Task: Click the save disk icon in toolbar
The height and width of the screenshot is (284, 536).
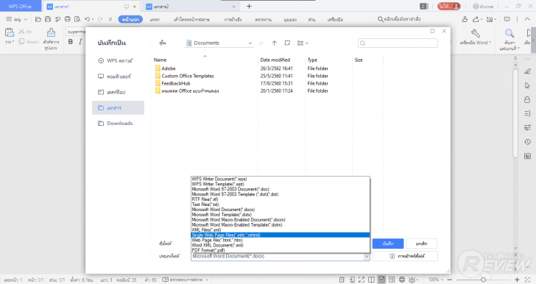Action: pos(48,19)
